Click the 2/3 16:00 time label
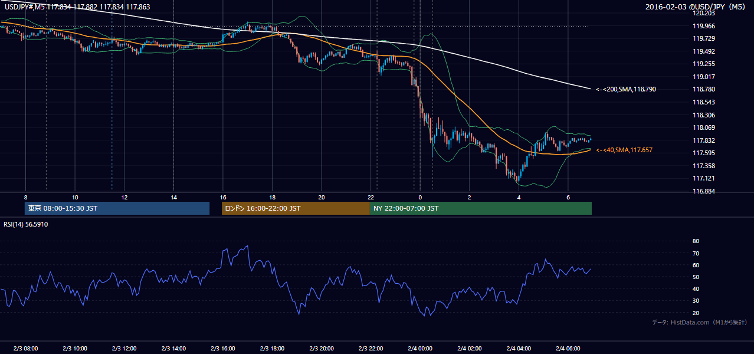Screen dimensions: 754x354 click(x=222, y=349)
